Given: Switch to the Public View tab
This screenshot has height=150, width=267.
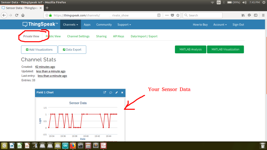Looking at the screenshot, I should 53,36.
